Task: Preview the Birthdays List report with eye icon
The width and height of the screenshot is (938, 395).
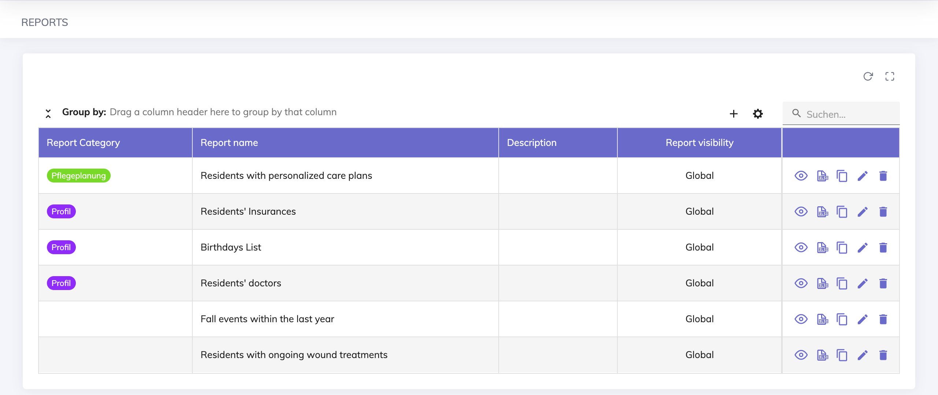Action: coord(801,248)
